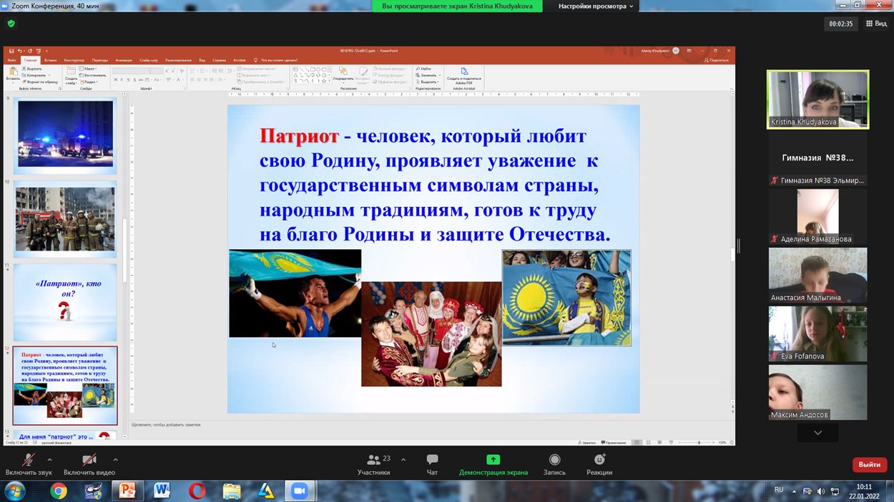Image resolution: width=894 pixels, height=502 pixels.
Task: Select slide 10 thumbnail with firefighters
Action: pos(65,219)
